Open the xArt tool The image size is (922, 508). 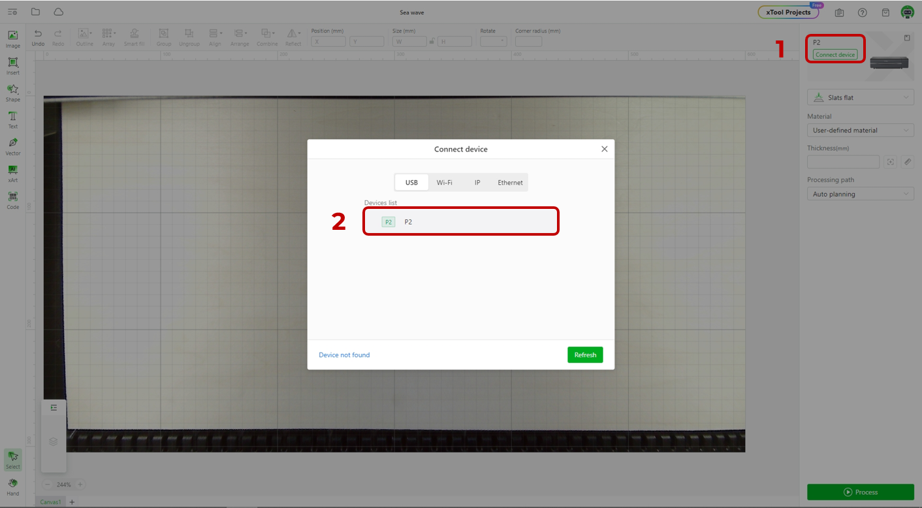tap(12, 172)
